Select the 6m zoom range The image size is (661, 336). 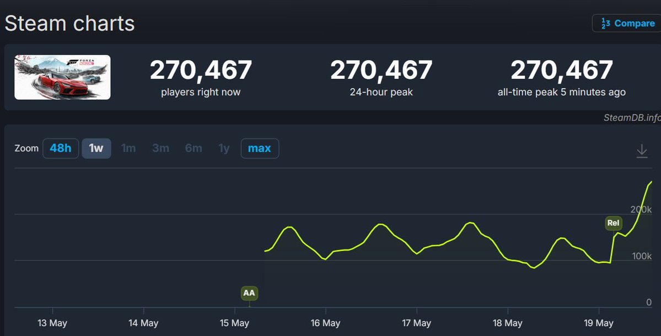(x=194, y=148)
